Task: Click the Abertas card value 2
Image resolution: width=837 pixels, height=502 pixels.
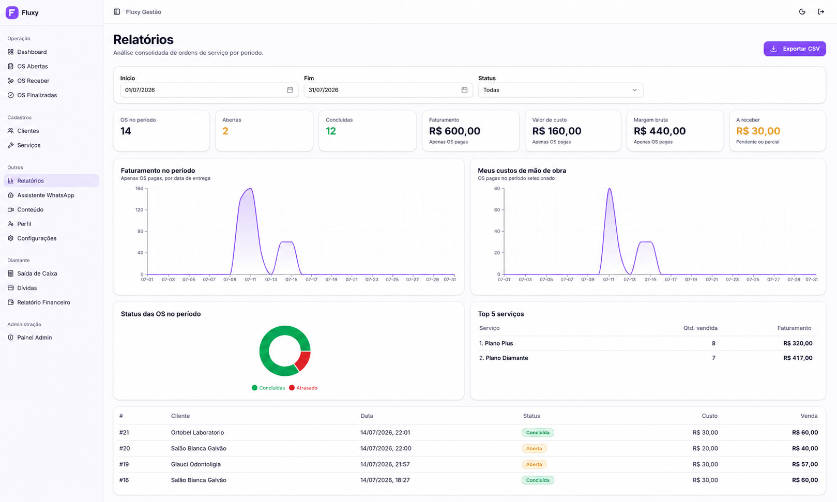Action: pyautogui.click(x=225, y=131)
